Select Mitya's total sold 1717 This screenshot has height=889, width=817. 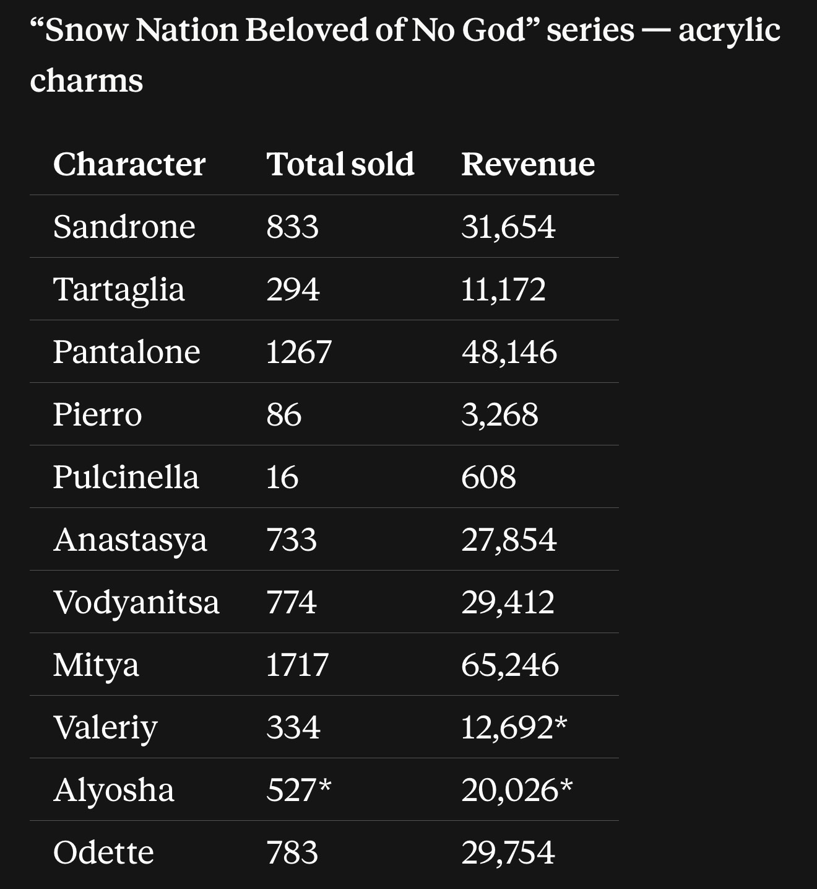[298, 665]
